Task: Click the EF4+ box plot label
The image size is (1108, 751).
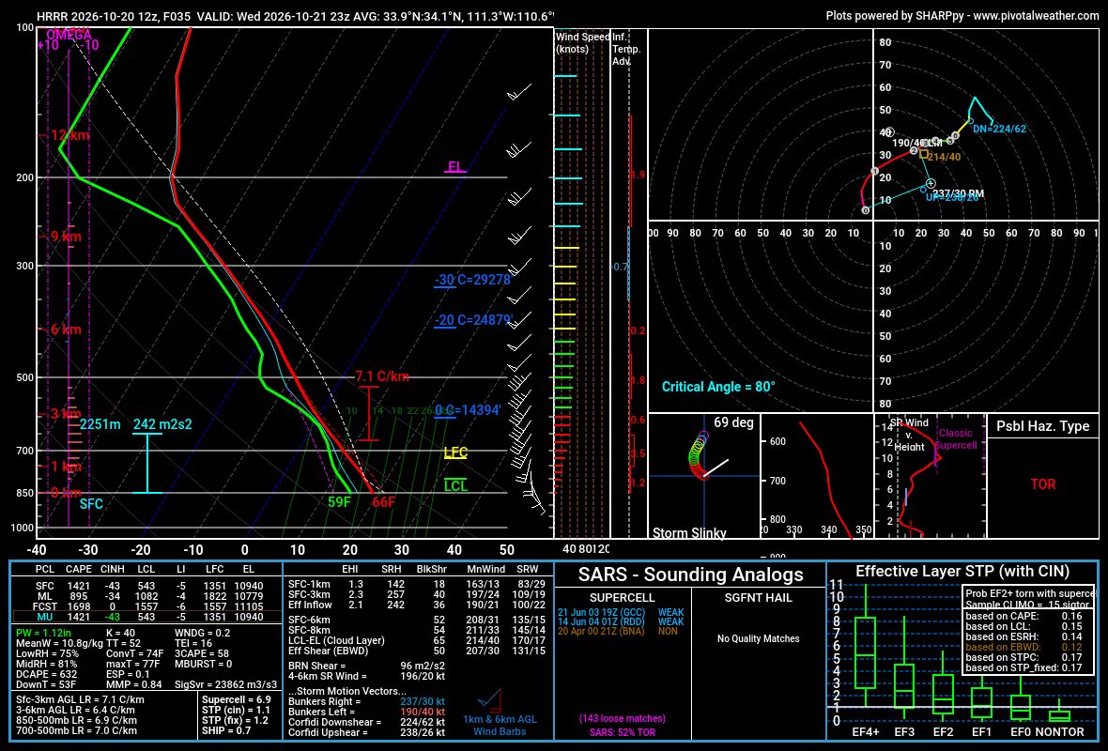Action: click(866, 732)
